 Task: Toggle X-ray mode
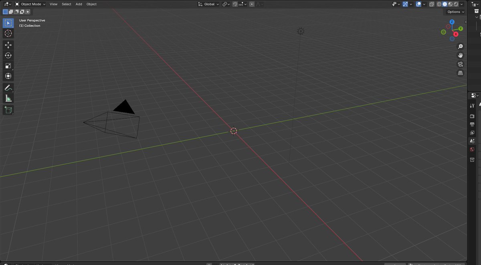pyautogui.click(x=432, y=4)
